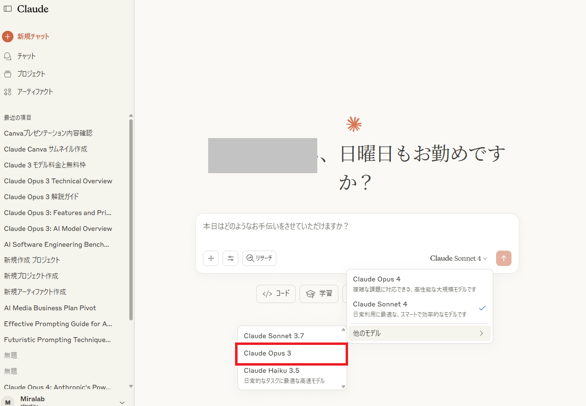The width and height of the screenshot is (586, 406).
Task: Click the model submenu scrollbar down arrow
Action: tap(343, 386)
